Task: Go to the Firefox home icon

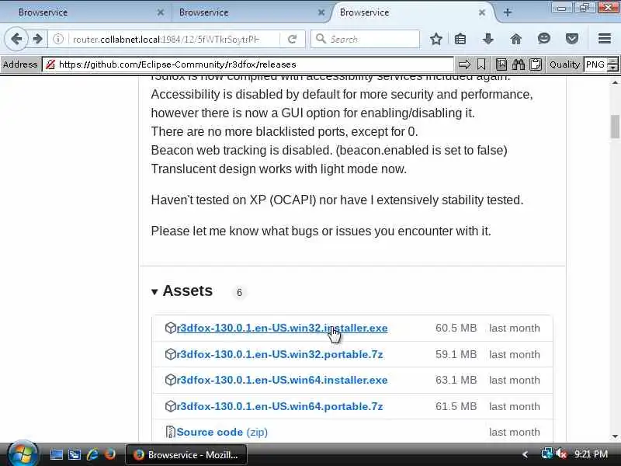Action: click(x=515, y=39)
